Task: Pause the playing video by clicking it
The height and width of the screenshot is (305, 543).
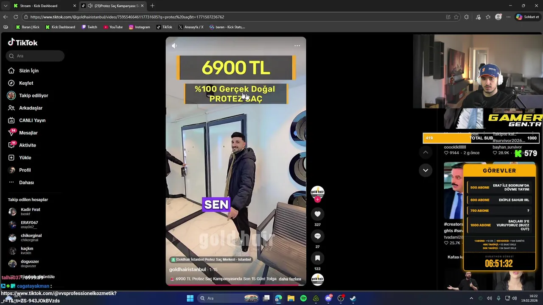Action: (x=235, y=161)
